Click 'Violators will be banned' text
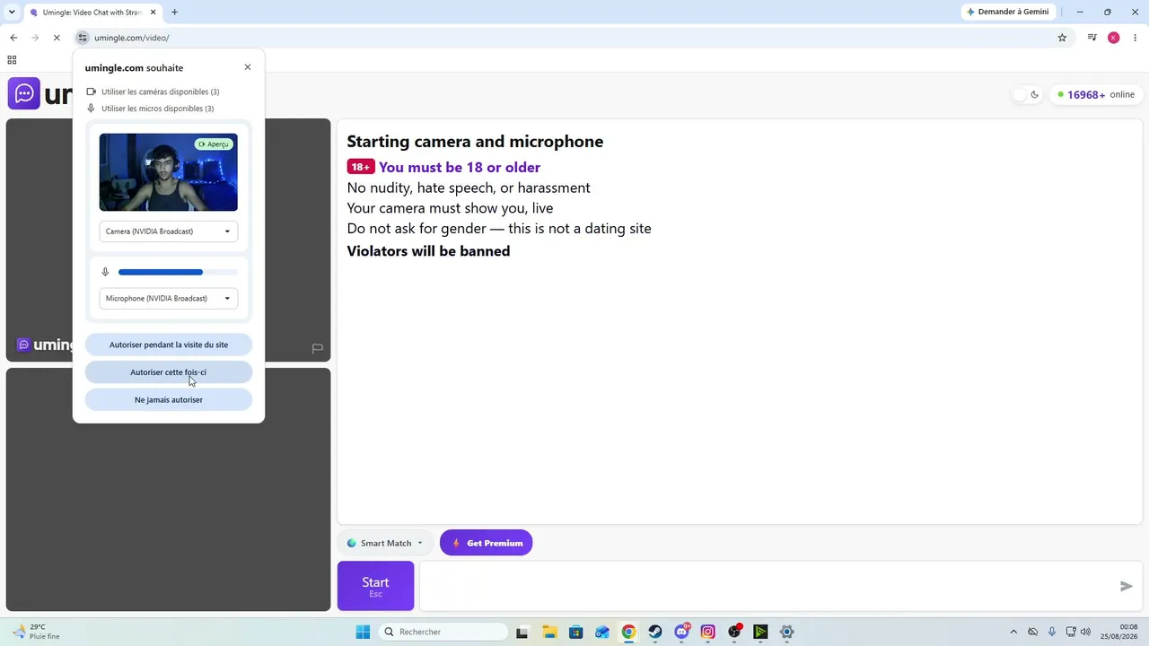Image resolution: width=1149 pixels, height=646 pixels. point(428,251)
